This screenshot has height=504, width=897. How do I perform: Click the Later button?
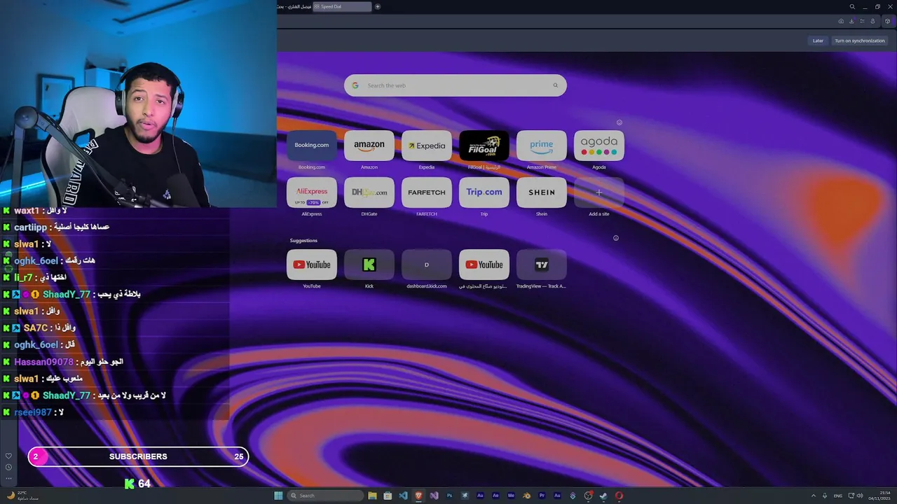point(818,41)
